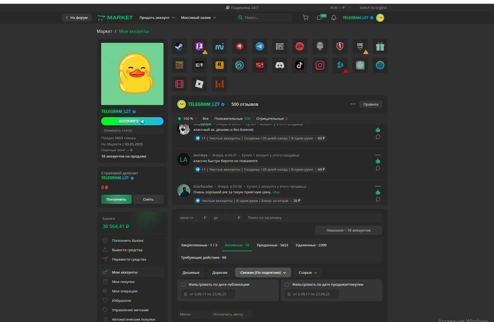The image size is (494, 322).
Task: Like the lan1wya review
Action: click(378, 161)
